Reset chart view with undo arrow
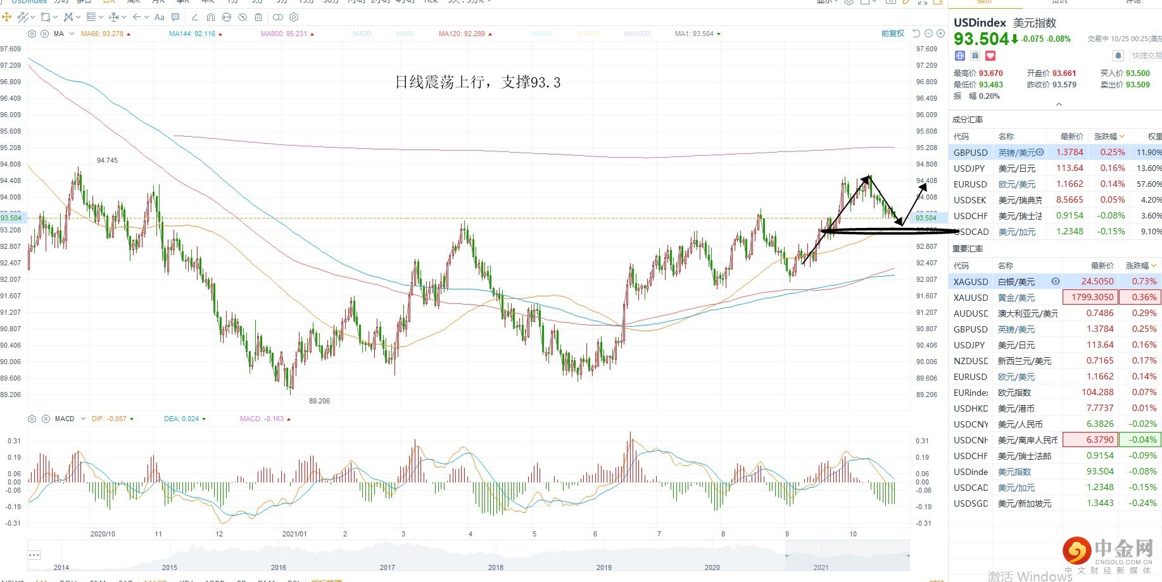Viewport: 1162px width, 582px height. coord(916,34)
